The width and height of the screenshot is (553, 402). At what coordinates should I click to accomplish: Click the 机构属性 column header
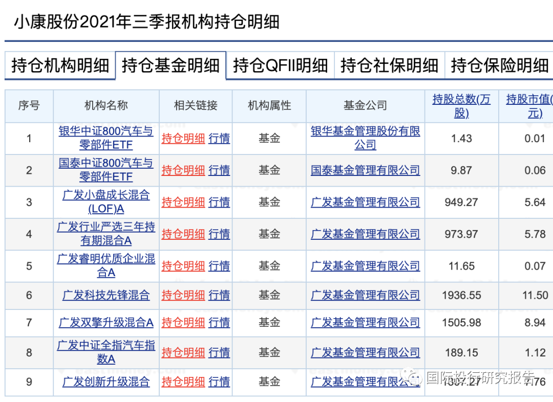tap(269, 105)
